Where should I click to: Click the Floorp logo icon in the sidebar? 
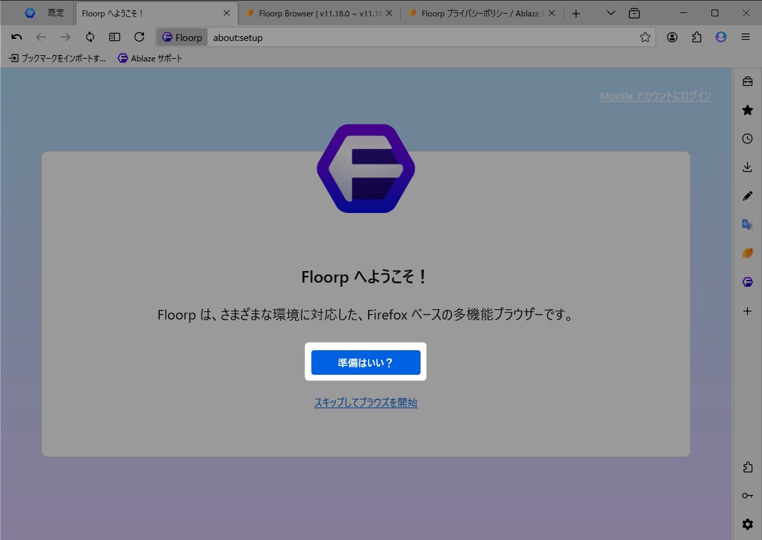[747, 281]
